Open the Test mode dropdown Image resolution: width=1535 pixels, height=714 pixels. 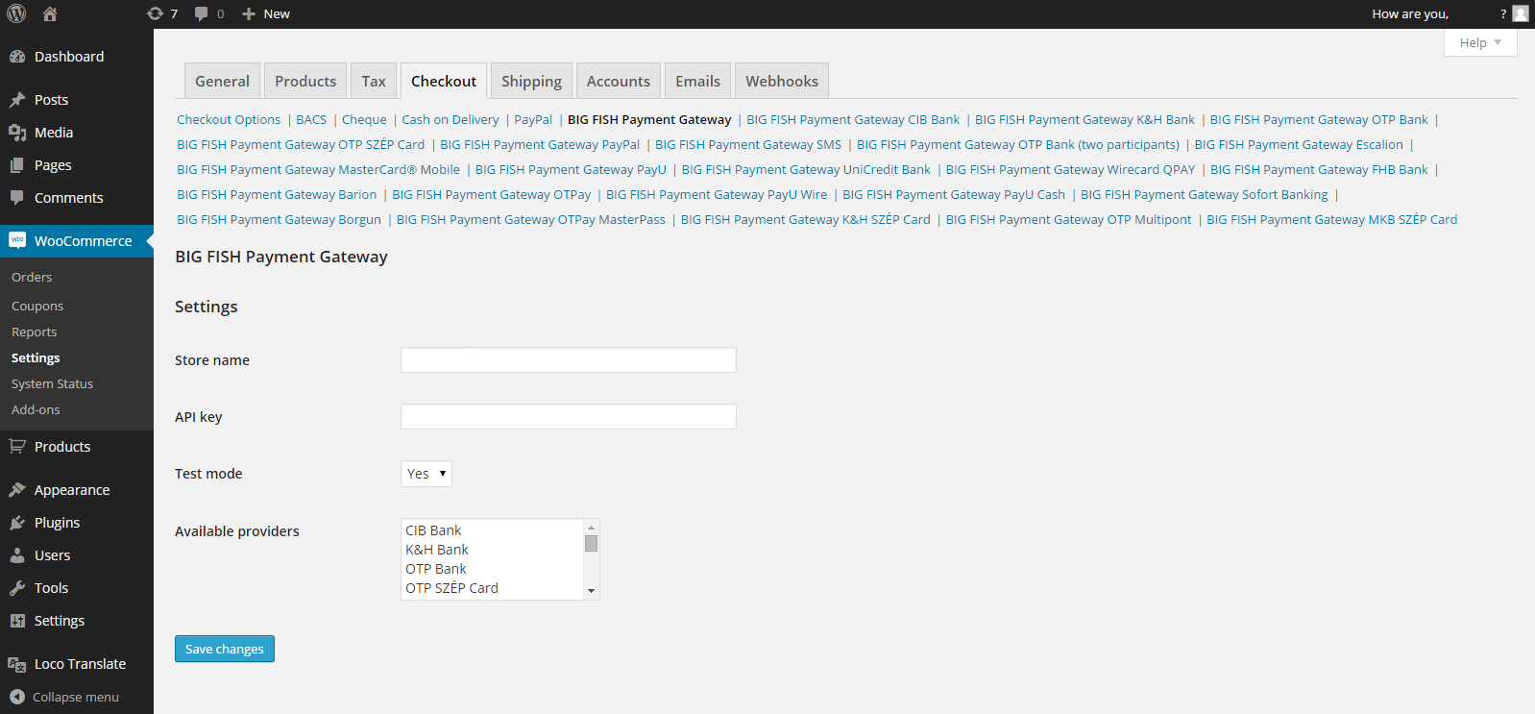point(426,474)
